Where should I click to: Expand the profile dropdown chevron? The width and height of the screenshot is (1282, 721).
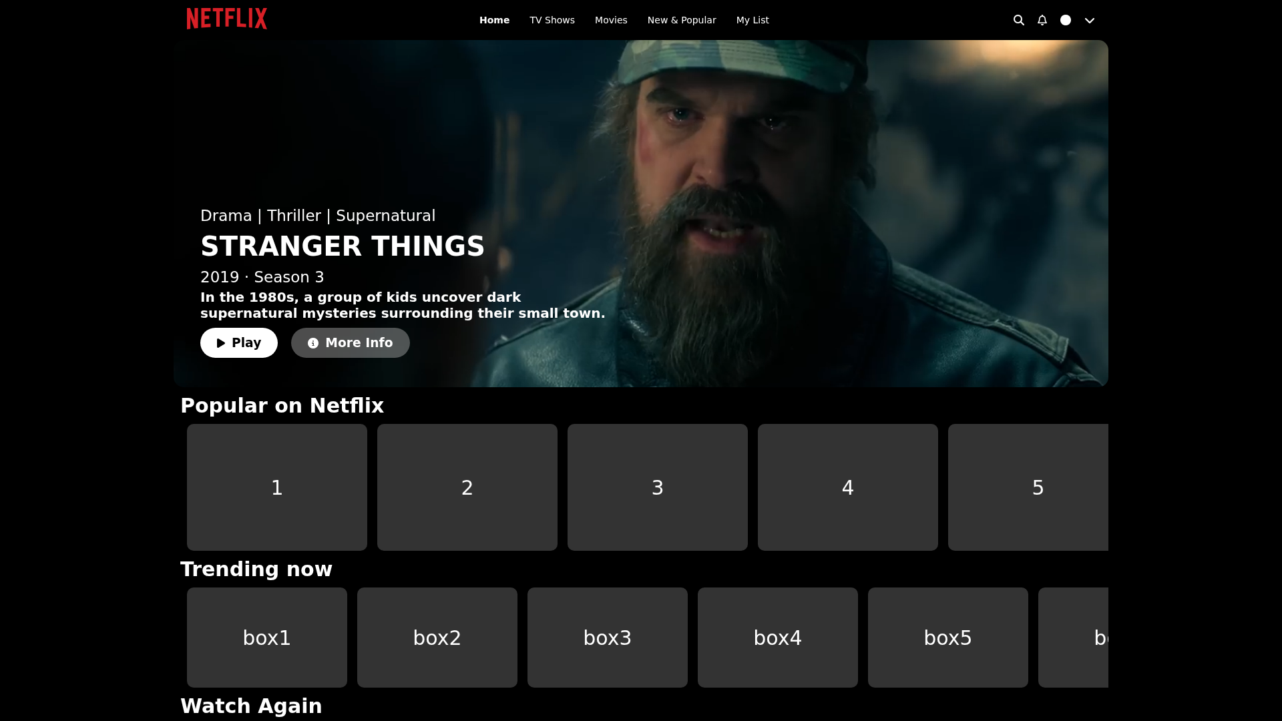pos(1090,21)
